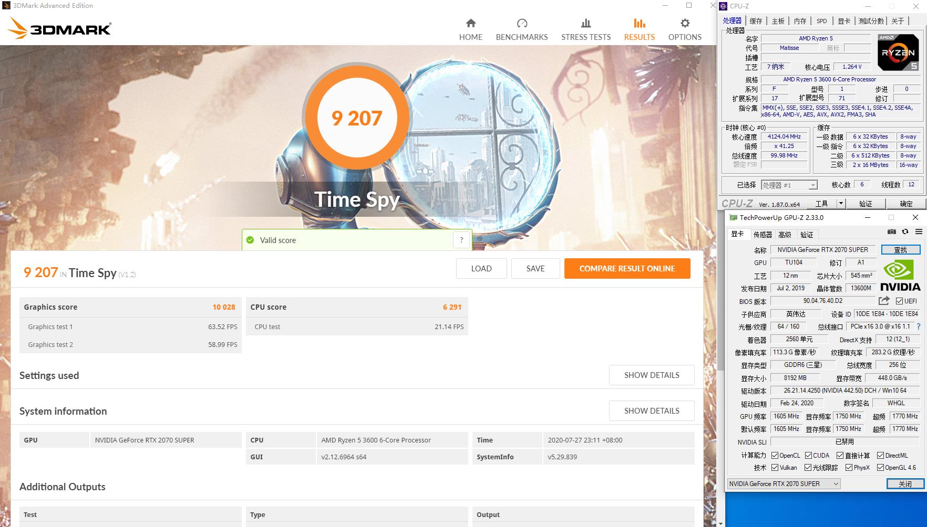Expand the CPU-Z 工具 dropdown arrow

tap(840, 204)
